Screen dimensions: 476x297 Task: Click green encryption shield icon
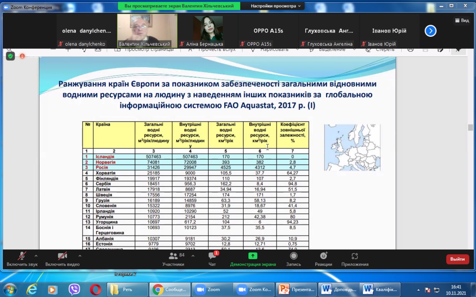point(10,56)
